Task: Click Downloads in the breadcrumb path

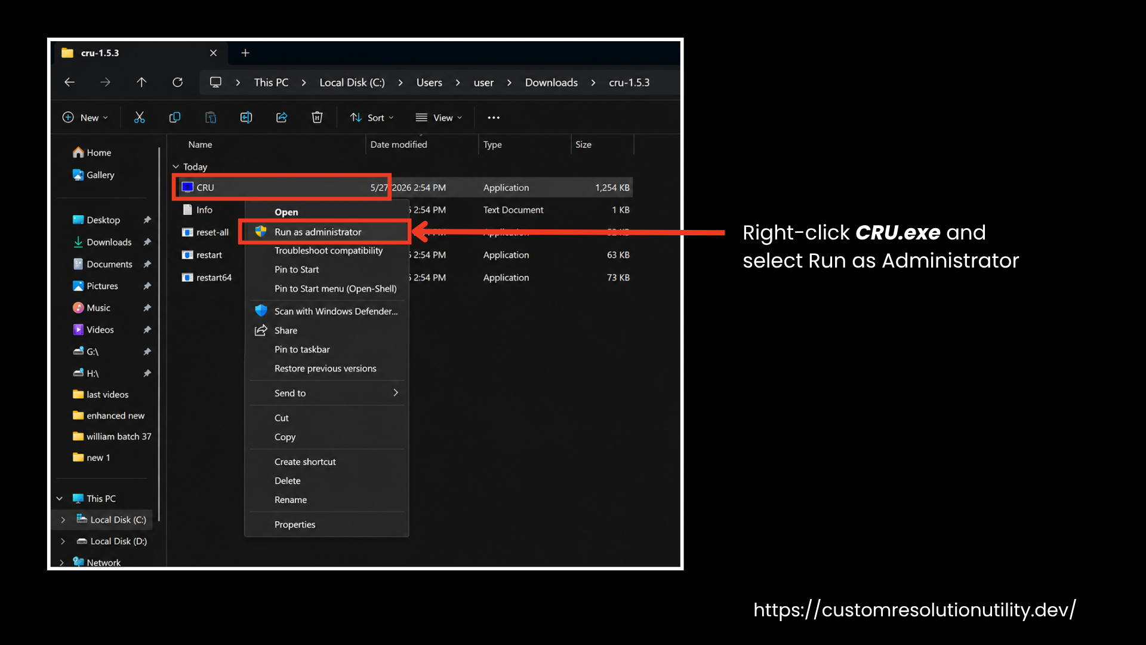Action: pyautogui.click(x=552, y=82)
